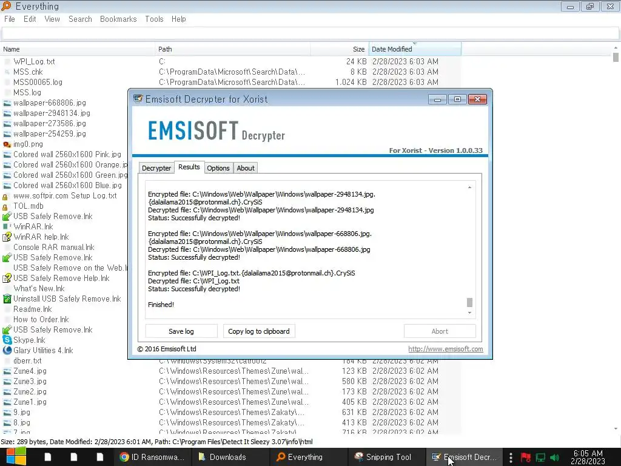The image size is (621, 466).
Task: Switch to ID Ransomware Chrome taskbar button
Action: click(x=152, y=457)
